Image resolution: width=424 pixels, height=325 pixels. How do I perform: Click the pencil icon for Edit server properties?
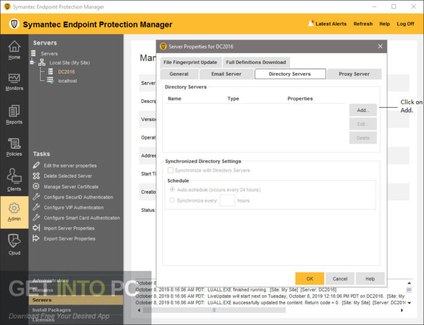(36, 165)
